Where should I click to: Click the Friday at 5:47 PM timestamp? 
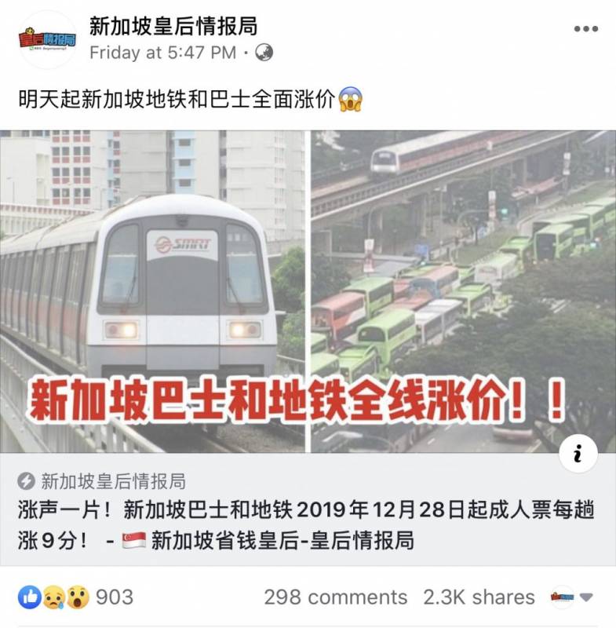coord(163,53)
